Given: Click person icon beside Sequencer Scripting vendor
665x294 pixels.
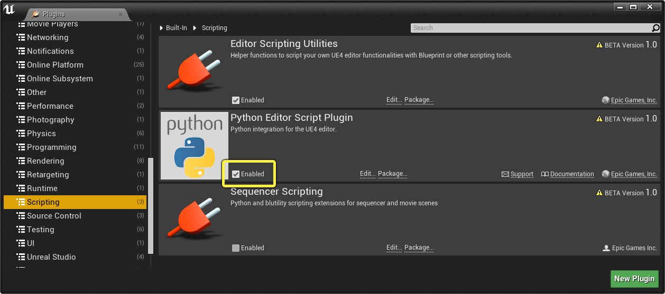Looking at the screenshot, I should click(x=606, y=248).
